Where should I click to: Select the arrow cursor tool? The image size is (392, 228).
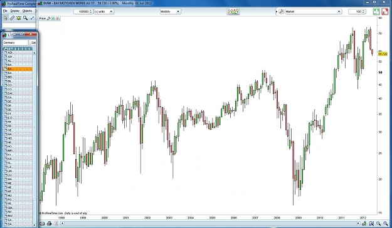6,18
